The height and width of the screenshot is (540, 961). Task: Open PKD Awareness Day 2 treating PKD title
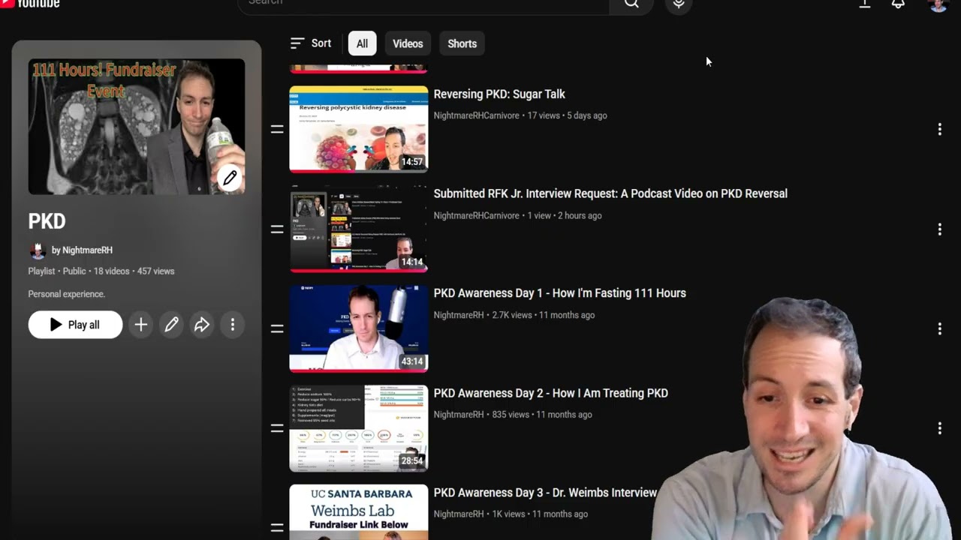pos(551,393)
